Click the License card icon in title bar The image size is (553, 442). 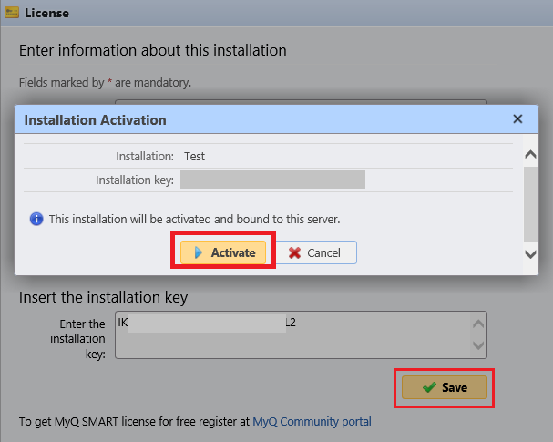coord(12,13)
